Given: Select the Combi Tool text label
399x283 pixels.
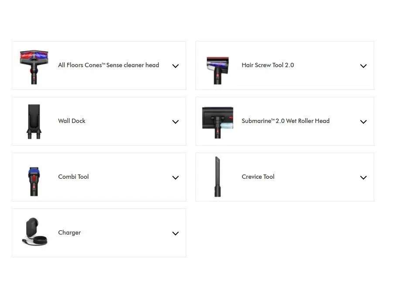Looking at the screenshot, I should (73, 177).
